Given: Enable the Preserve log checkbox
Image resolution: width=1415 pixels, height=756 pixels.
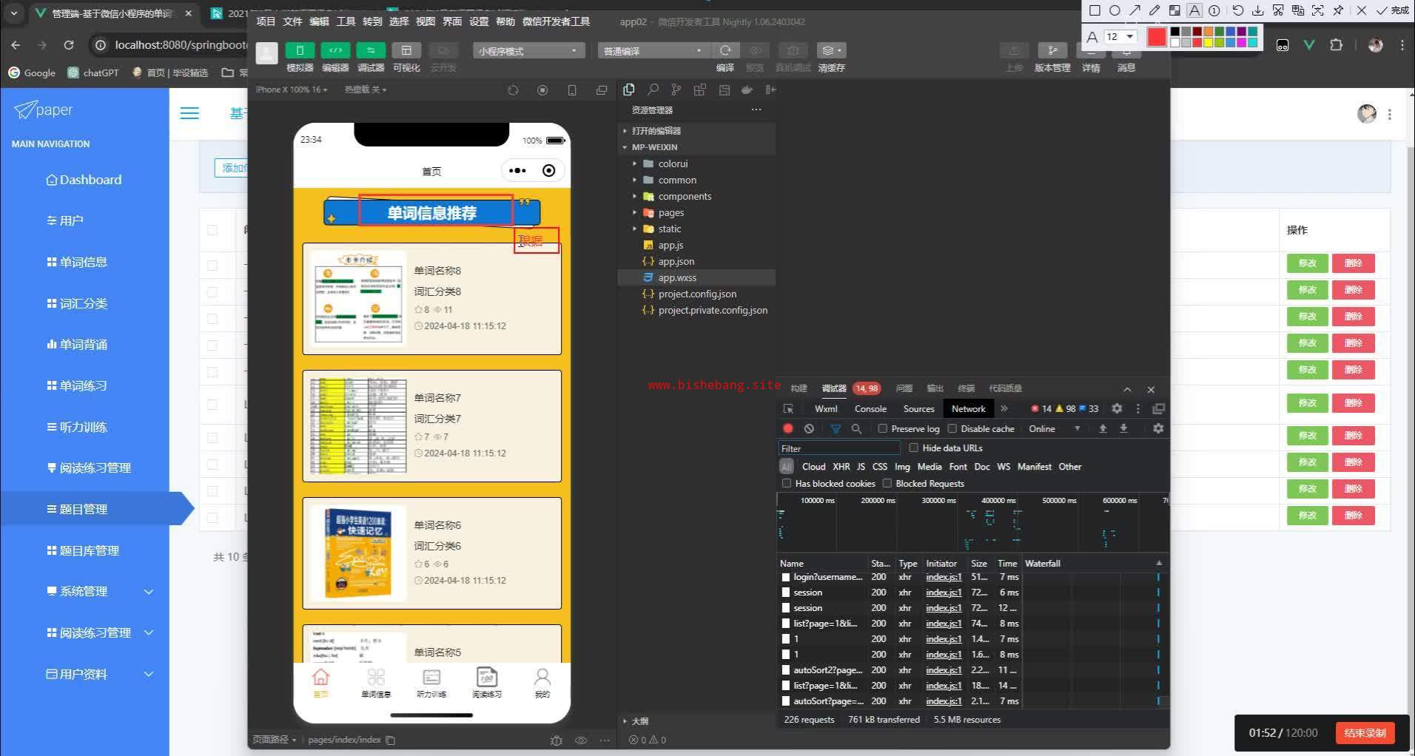Looking at the screenshot, I should point(882,429).
